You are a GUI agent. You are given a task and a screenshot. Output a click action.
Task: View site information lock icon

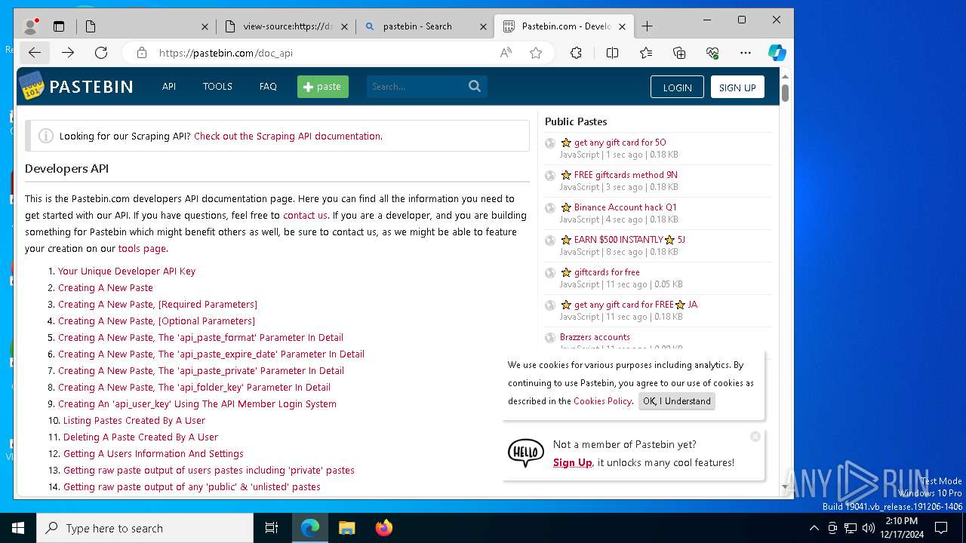pyautogui.click(x=141, y=53)
